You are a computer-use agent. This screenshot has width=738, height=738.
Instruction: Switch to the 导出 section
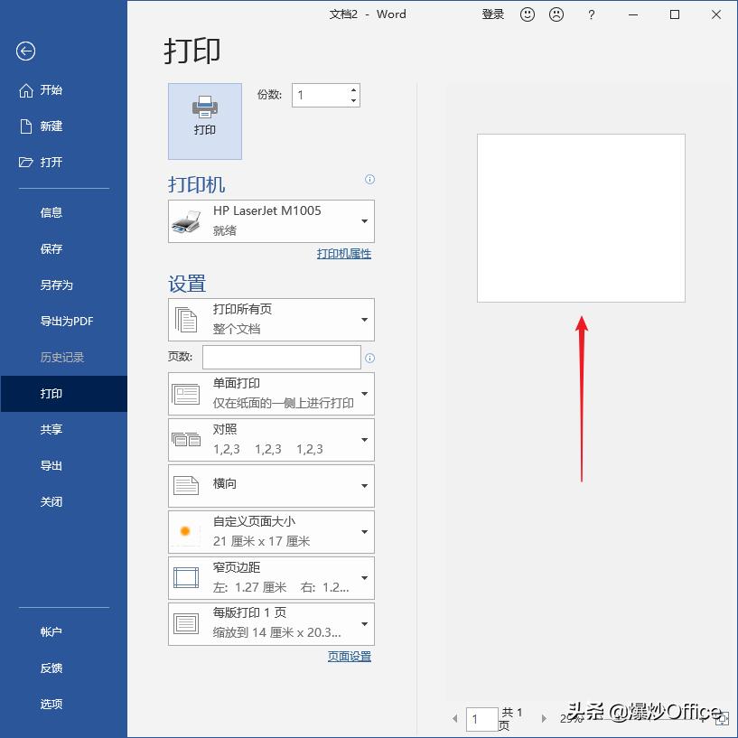click(51, 465)
